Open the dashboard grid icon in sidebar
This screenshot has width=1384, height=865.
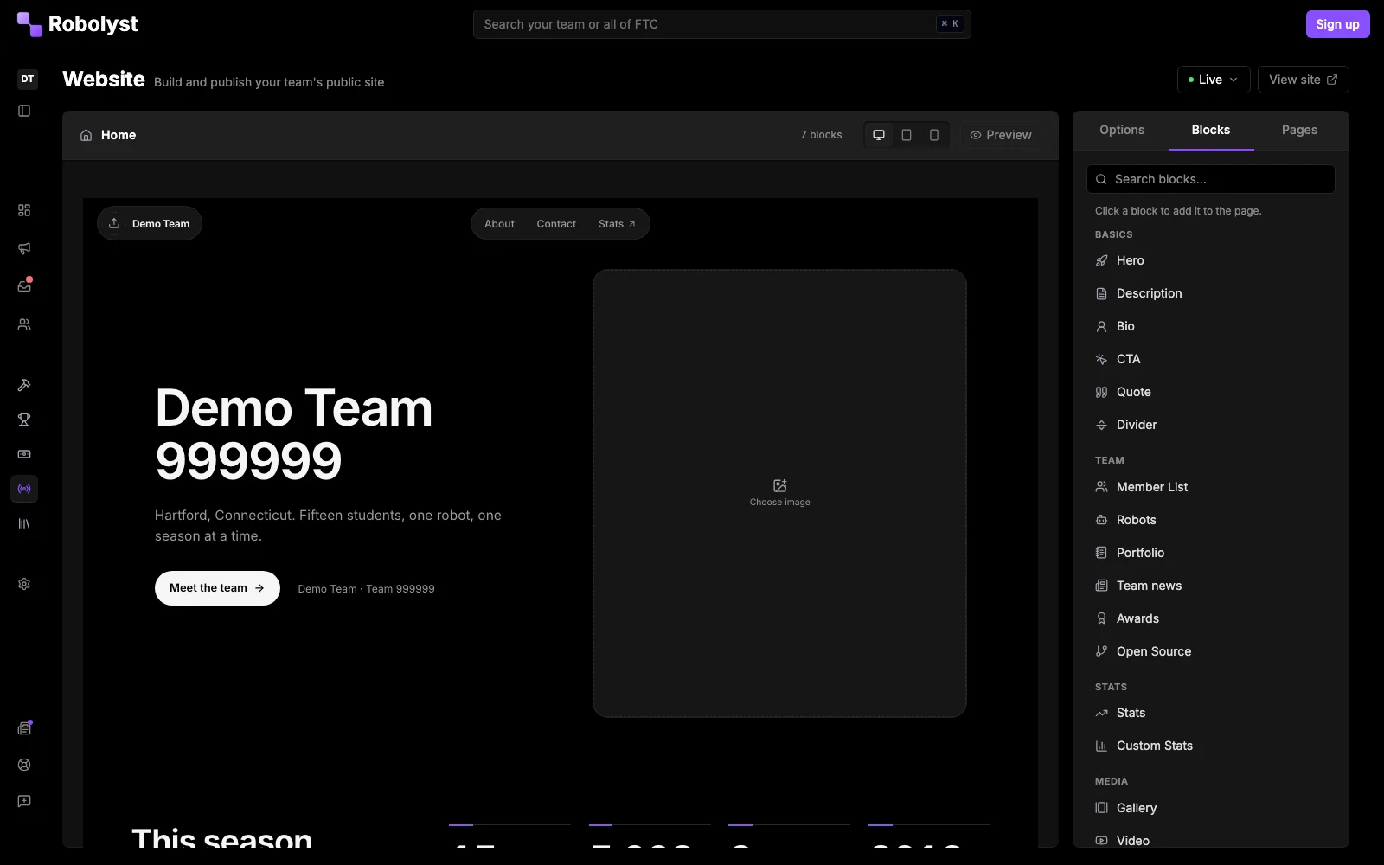24,210
